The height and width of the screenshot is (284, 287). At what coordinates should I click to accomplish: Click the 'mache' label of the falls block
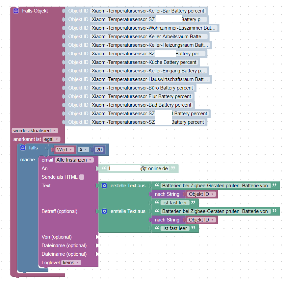[x=27, y=160]
